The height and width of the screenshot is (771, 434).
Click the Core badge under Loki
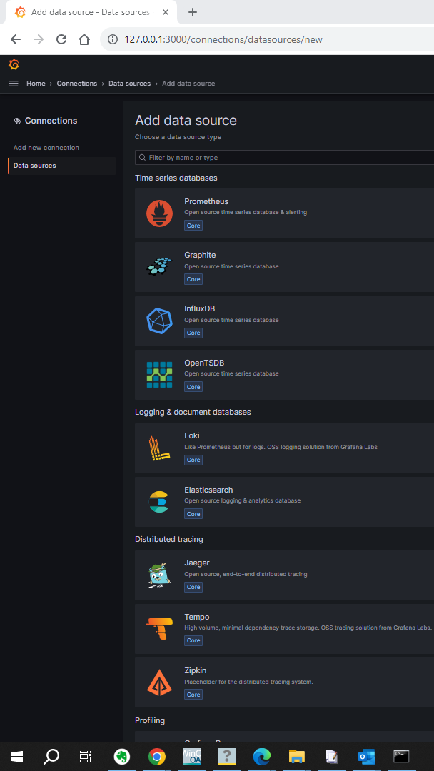coord(193,460)
